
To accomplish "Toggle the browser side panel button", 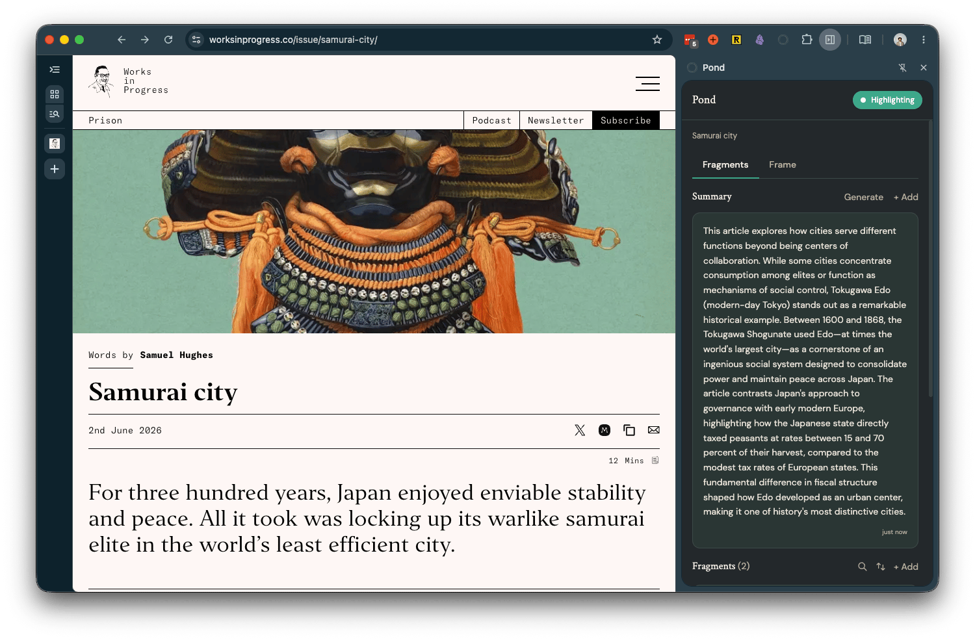I will pyautogui.click(x=830, y=40).
